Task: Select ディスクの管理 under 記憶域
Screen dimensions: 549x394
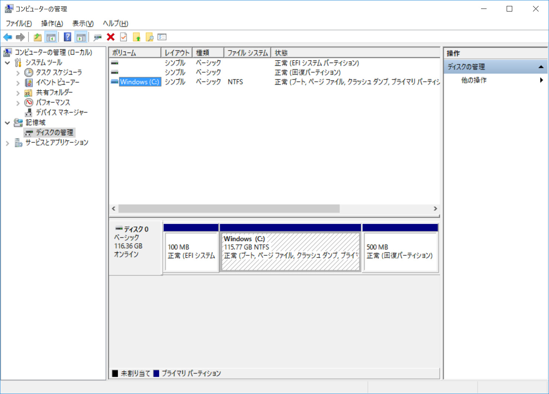Action: (54, 132)
